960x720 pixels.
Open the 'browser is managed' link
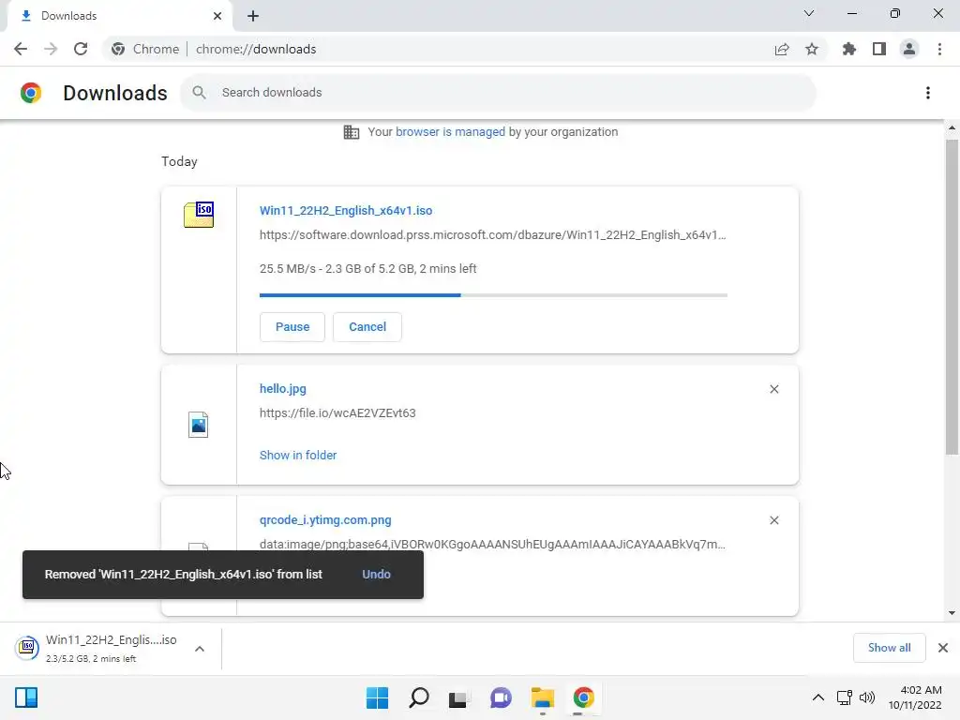tap(450, 131)
